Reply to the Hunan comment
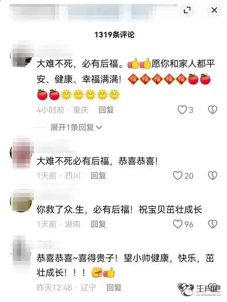The width and height of the screenshot is (227, 302). 99,224
